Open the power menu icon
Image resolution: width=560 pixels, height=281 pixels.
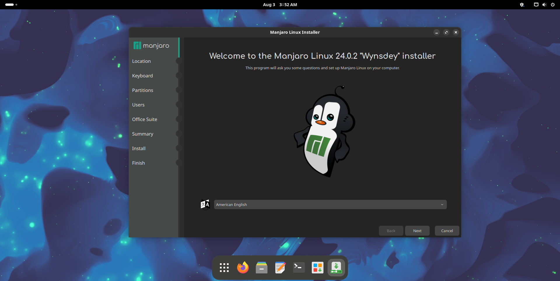[552, 5]
